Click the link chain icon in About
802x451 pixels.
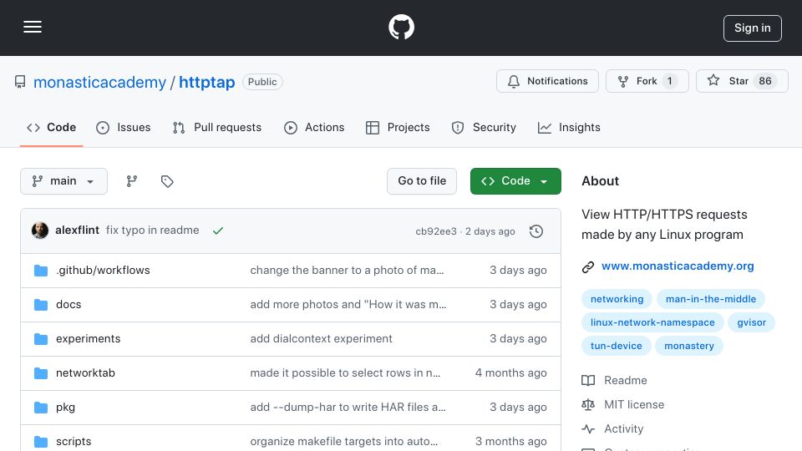click(588, 267)
